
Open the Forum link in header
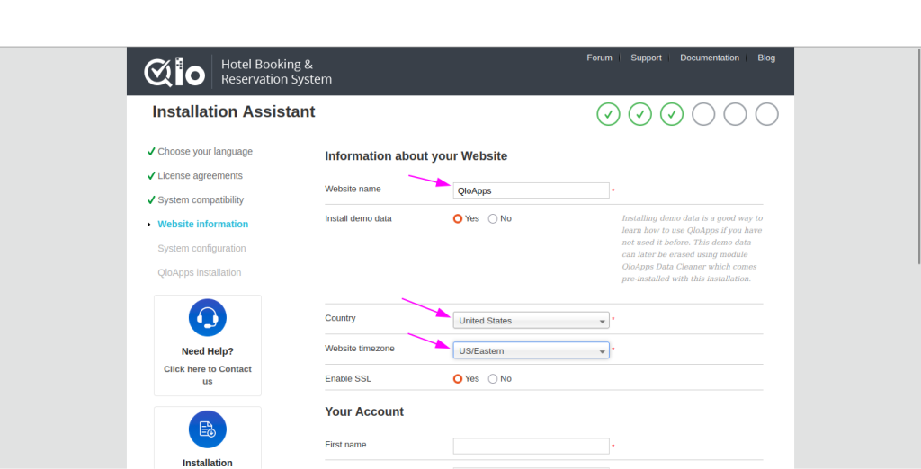599,58
